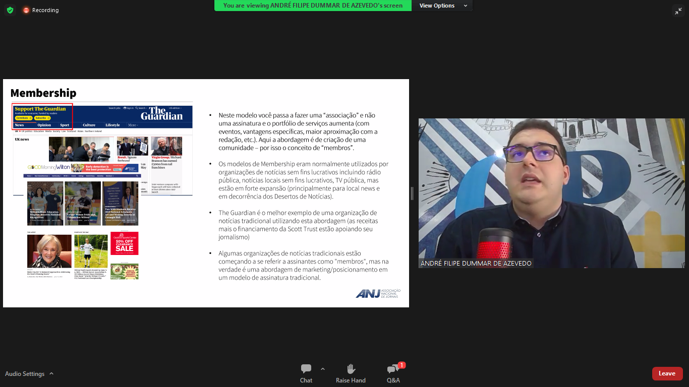The width and height of the screenshot is (689, 387).
Task: Click 'Support The Guardian' text in slide
Action: (40, 109)
